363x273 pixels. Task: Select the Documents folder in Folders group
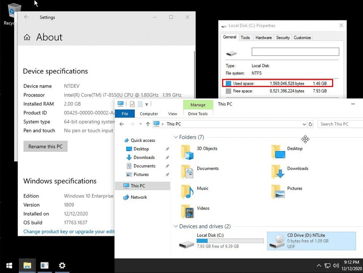pyautogui.click(x=200, y=172)
